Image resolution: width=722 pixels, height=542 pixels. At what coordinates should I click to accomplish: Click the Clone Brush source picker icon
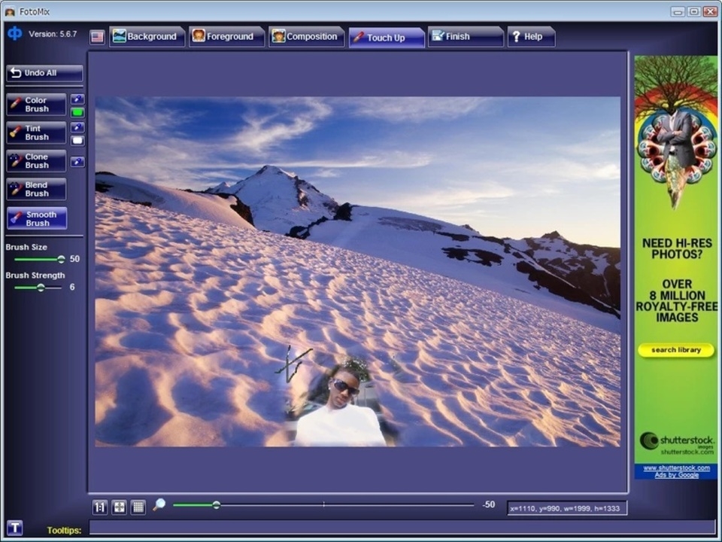pos(77,162)
